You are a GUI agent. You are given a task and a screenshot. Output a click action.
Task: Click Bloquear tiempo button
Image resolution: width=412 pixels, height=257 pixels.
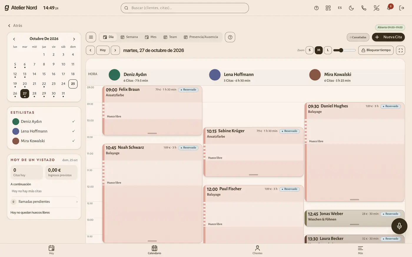(x=376, y=50)
